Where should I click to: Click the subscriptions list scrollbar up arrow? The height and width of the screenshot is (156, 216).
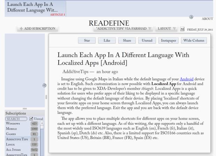point(42,123)
